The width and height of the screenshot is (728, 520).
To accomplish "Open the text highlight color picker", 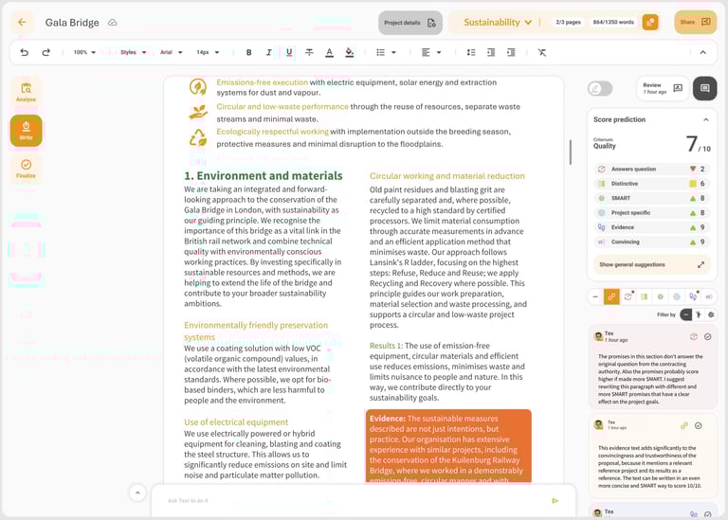I will click(349, 52).
